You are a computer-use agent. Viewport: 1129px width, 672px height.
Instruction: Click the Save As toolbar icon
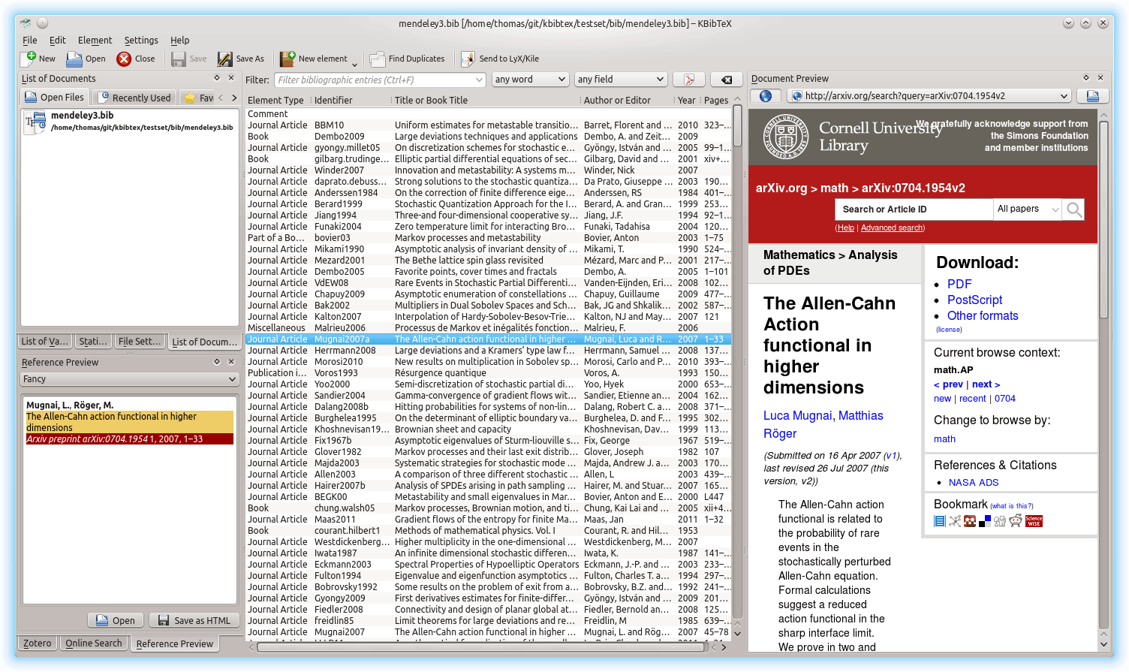(224, 59)
